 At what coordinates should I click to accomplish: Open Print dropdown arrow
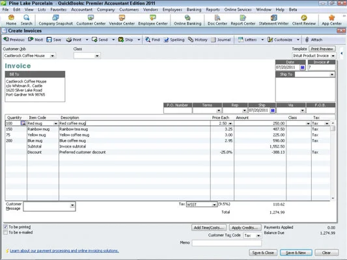(x=87, y=40)
